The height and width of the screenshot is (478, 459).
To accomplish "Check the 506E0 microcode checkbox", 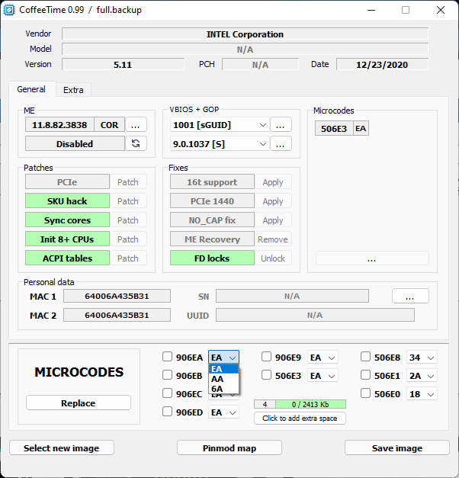I will (x=365, y=393).
